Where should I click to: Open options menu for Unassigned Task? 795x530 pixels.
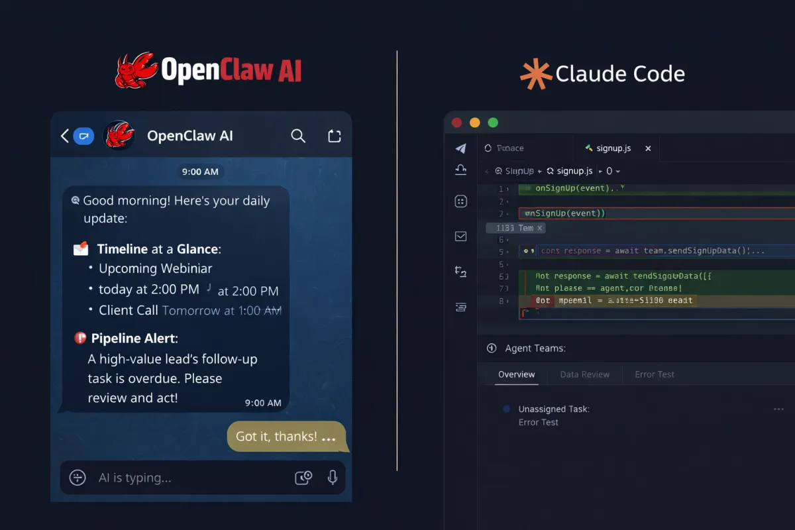coord(780,409)
